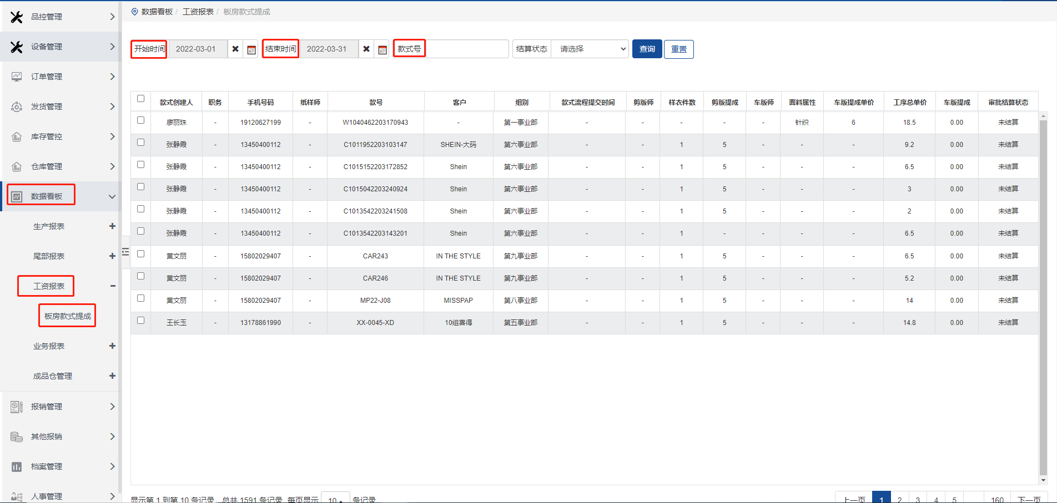Select the row checkbox for W1040462203170943
The height and width of the screenshot is (503, 1057).
pyautogui.click(x=141, y=120)
